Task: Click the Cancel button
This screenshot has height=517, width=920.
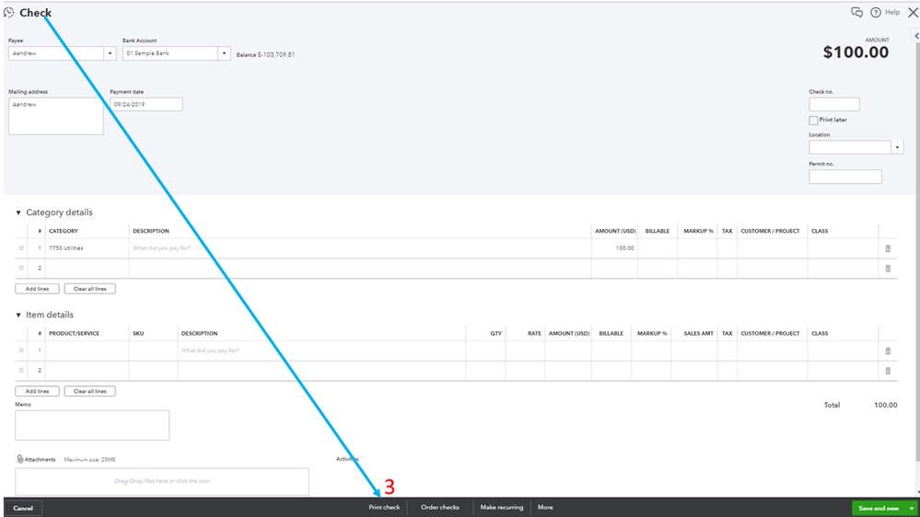Action: pyautogui.click(x=23, y=508)
